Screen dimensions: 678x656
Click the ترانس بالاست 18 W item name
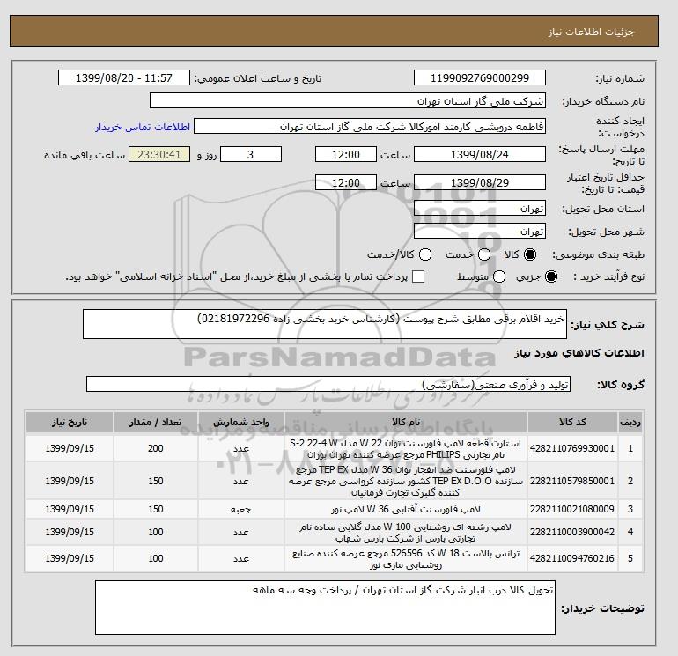406,559
